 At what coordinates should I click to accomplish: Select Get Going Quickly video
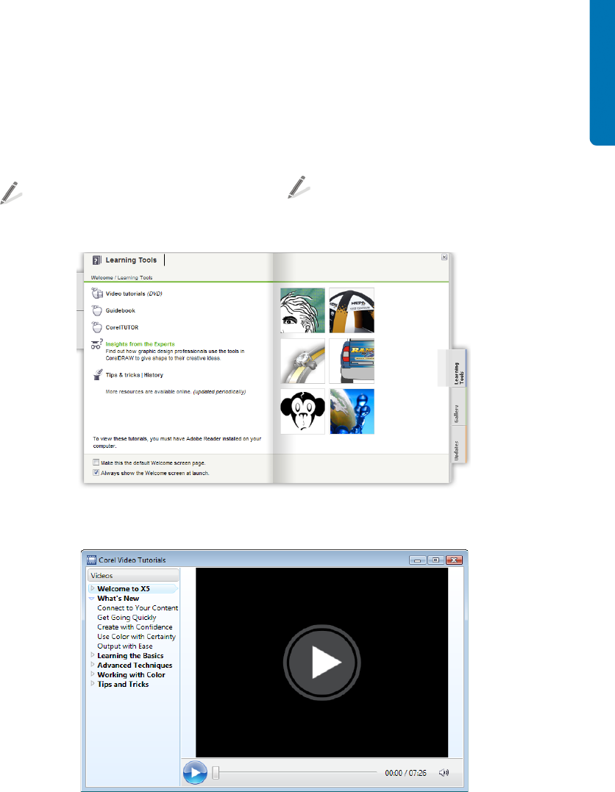pyautogui.click(x=127, y=617)
